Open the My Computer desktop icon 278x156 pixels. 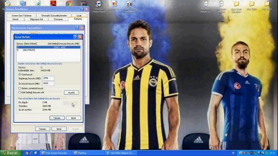pos(23,3)
